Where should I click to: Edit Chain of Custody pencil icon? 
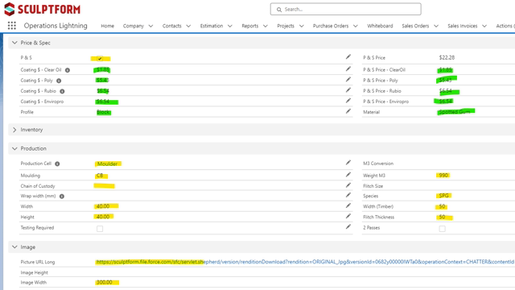click(348, 185)
